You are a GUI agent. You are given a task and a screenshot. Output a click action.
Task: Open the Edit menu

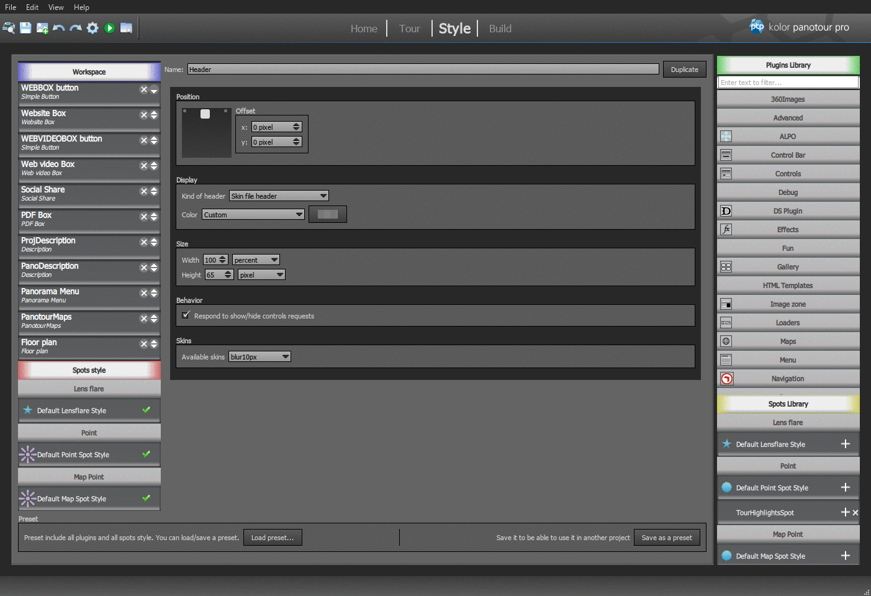click(x=32, y=7)
